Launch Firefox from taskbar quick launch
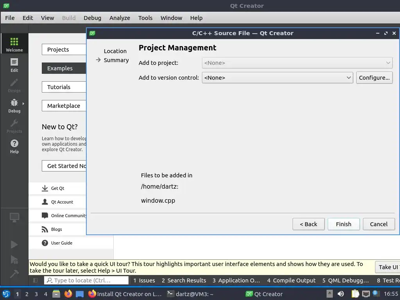The height and width of the screenshot is (300, 400). coord(68,294)
